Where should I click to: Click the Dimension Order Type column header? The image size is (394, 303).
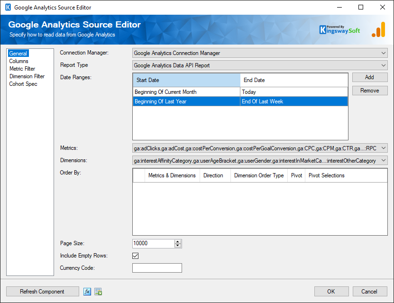(x=259, y=175)
